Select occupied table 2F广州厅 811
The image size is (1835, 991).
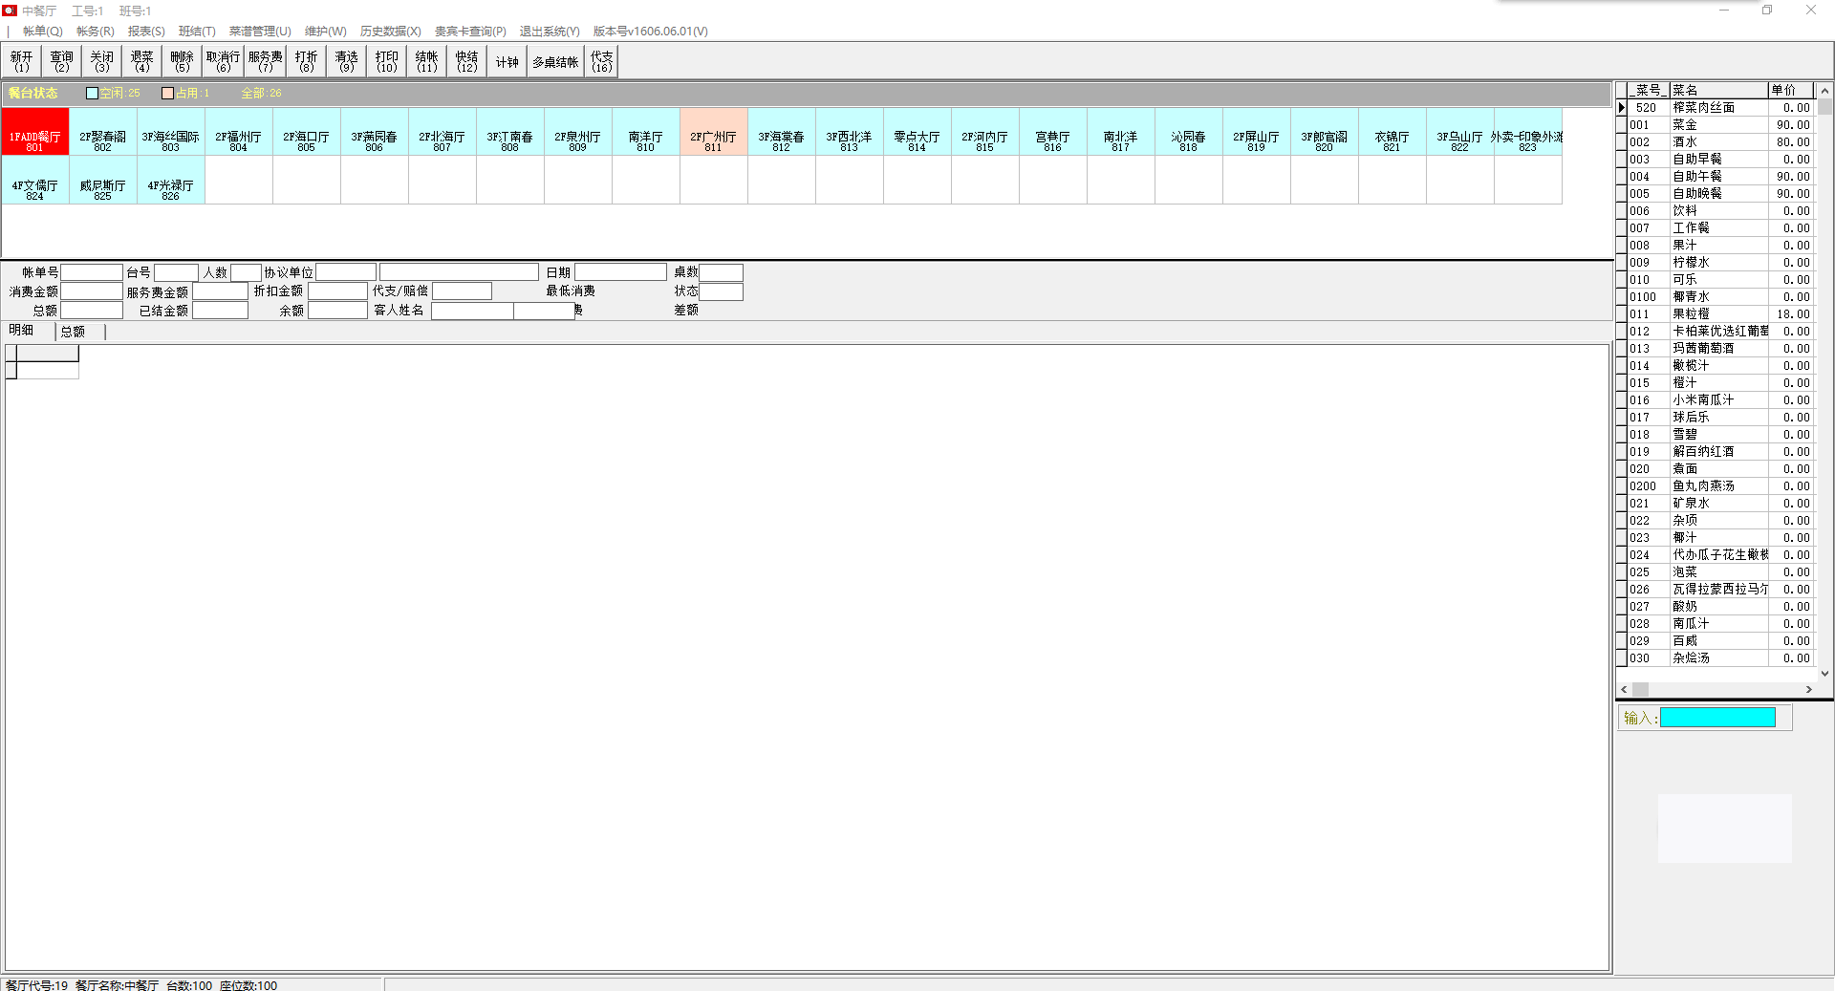click(713, 140)
